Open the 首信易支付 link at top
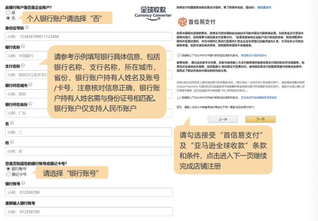The image size is (318, 221). click(x=264, y=7)
